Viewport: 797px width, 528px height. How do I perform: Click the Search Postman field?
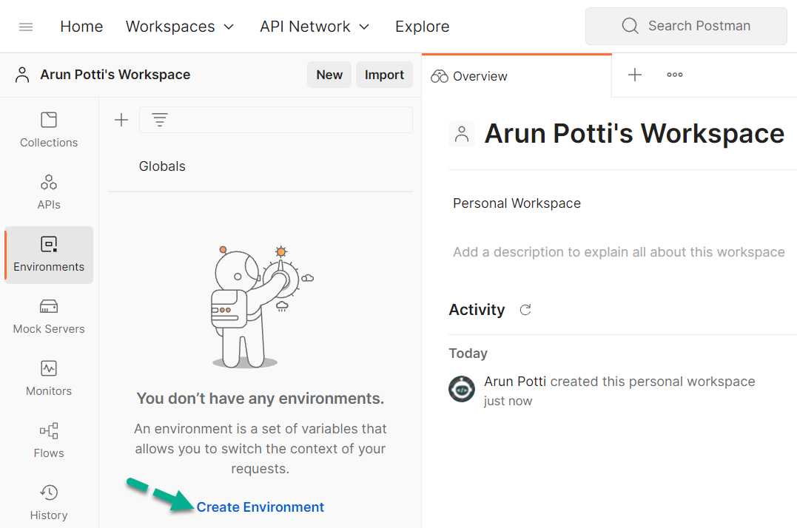(x=685, y=26)
